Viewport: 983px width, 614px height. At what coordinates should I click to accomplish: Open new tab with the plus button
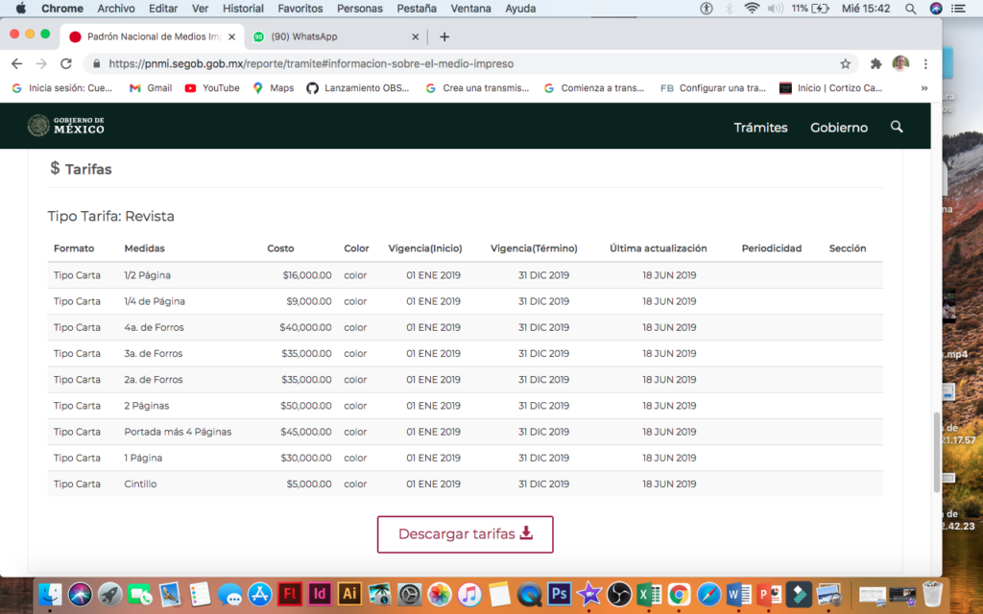[x=444, y=37]
